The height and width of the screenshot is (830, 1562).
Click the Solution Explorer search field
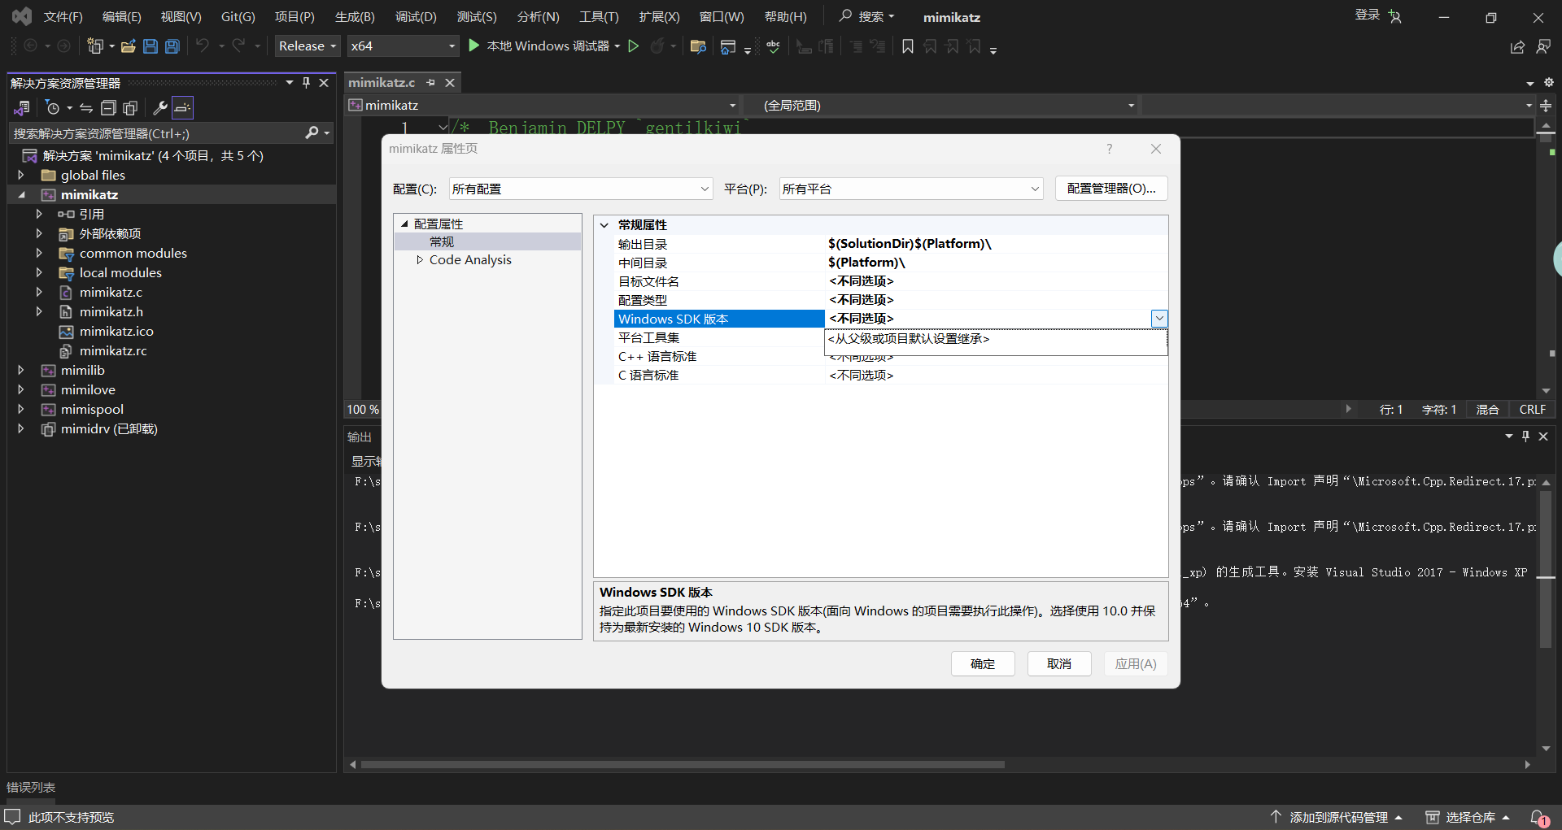(155, 133)
